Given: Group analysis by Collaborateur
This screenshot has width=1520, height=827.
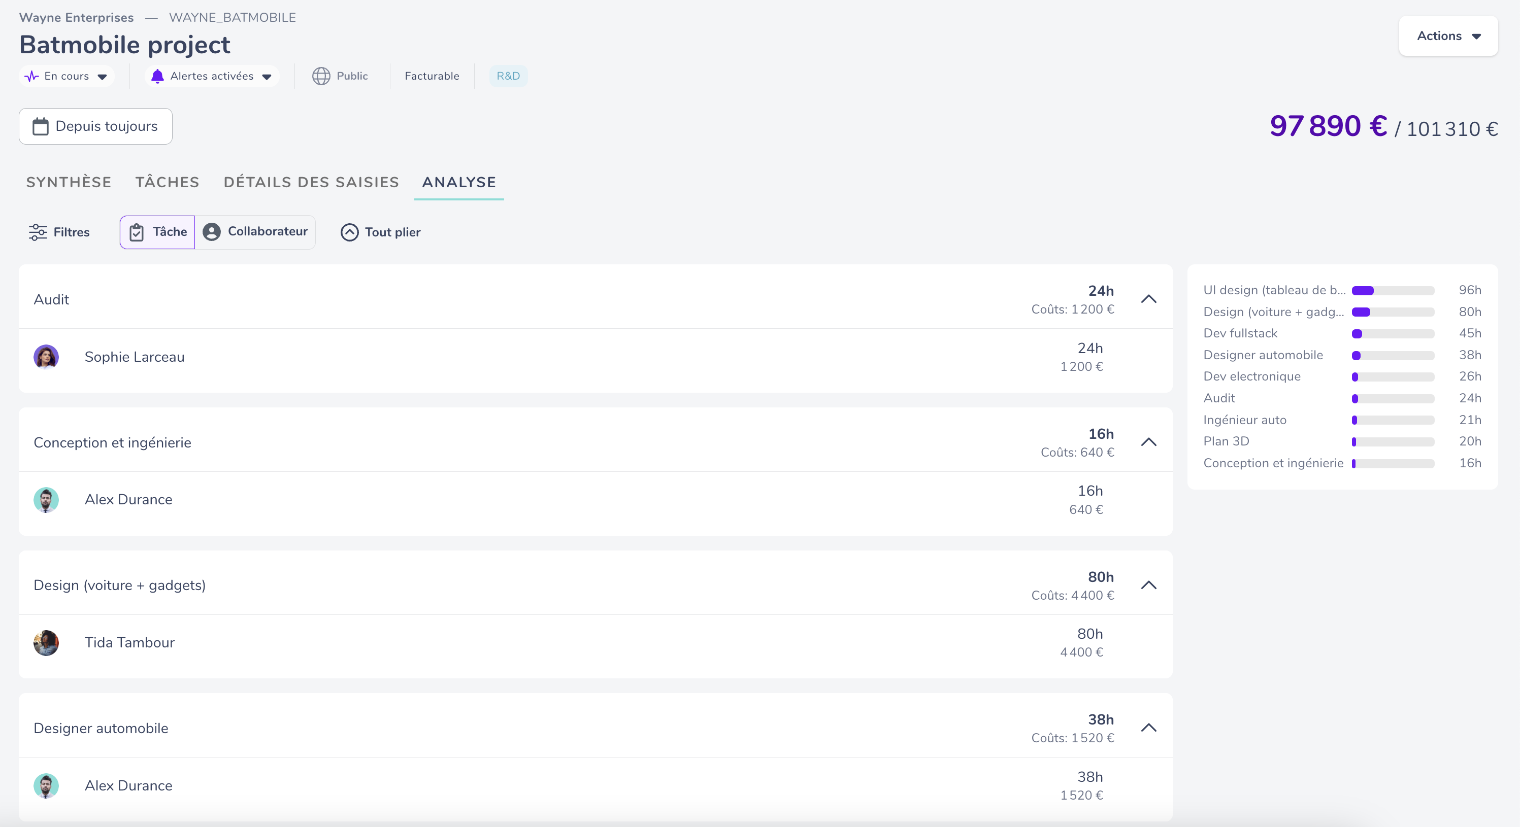Looking at the screenshot, I should [x=255, y=232].
